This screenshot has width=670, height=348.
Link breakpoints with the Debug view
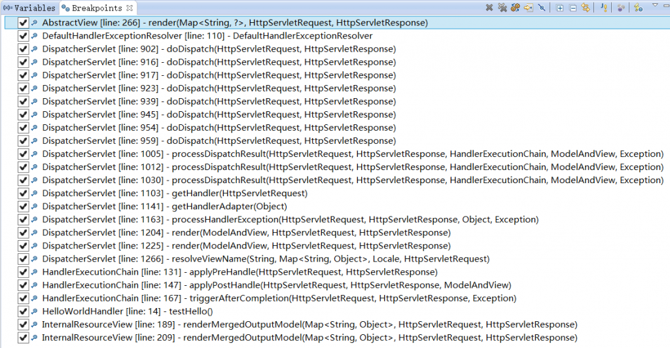[x=586, y=8]
